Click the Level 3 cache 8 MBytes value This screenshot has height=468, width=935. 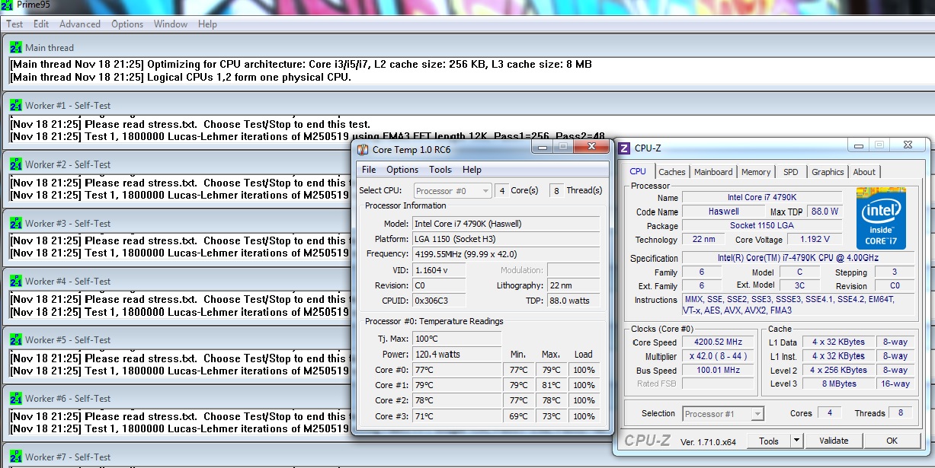pyautogui.click(x=838, y=384)
